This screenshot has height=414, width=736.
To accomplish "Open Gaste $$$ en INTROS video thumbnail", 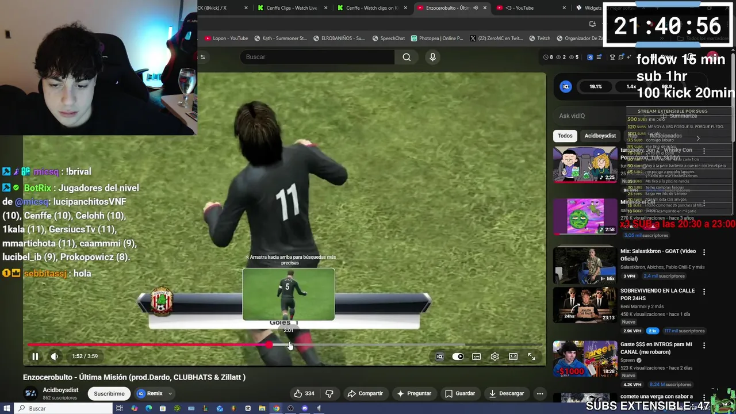I will (x=585, y=359).
